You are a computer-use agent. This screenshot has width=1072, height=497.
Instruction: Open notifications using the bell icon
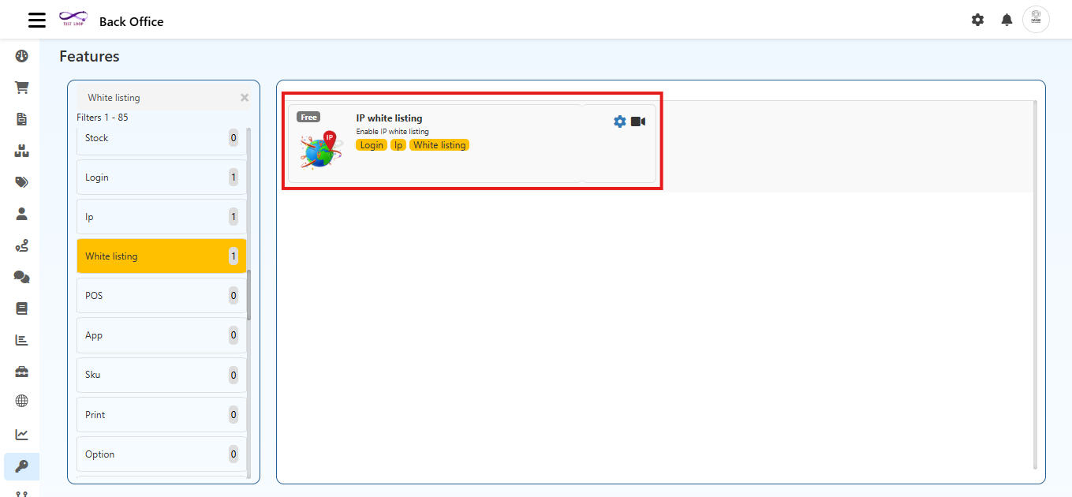1007,19
